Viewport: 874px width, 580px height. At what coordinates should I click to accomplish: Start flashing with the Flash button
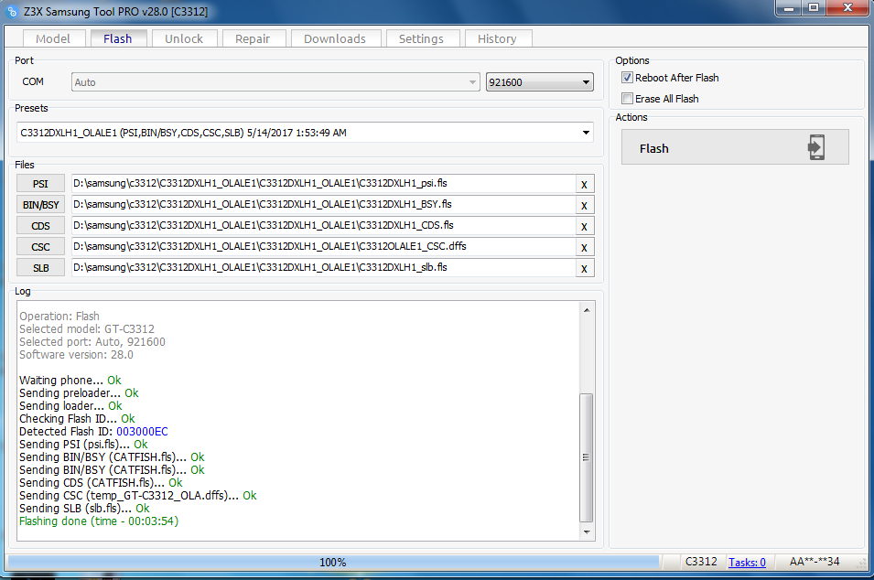coord(735,147)
